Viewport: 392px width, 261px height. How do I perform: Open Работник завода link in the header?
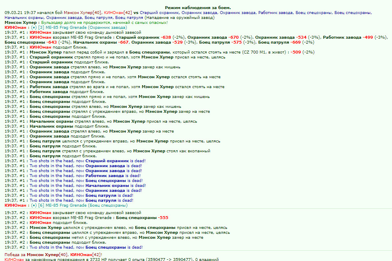click(276, 12)
